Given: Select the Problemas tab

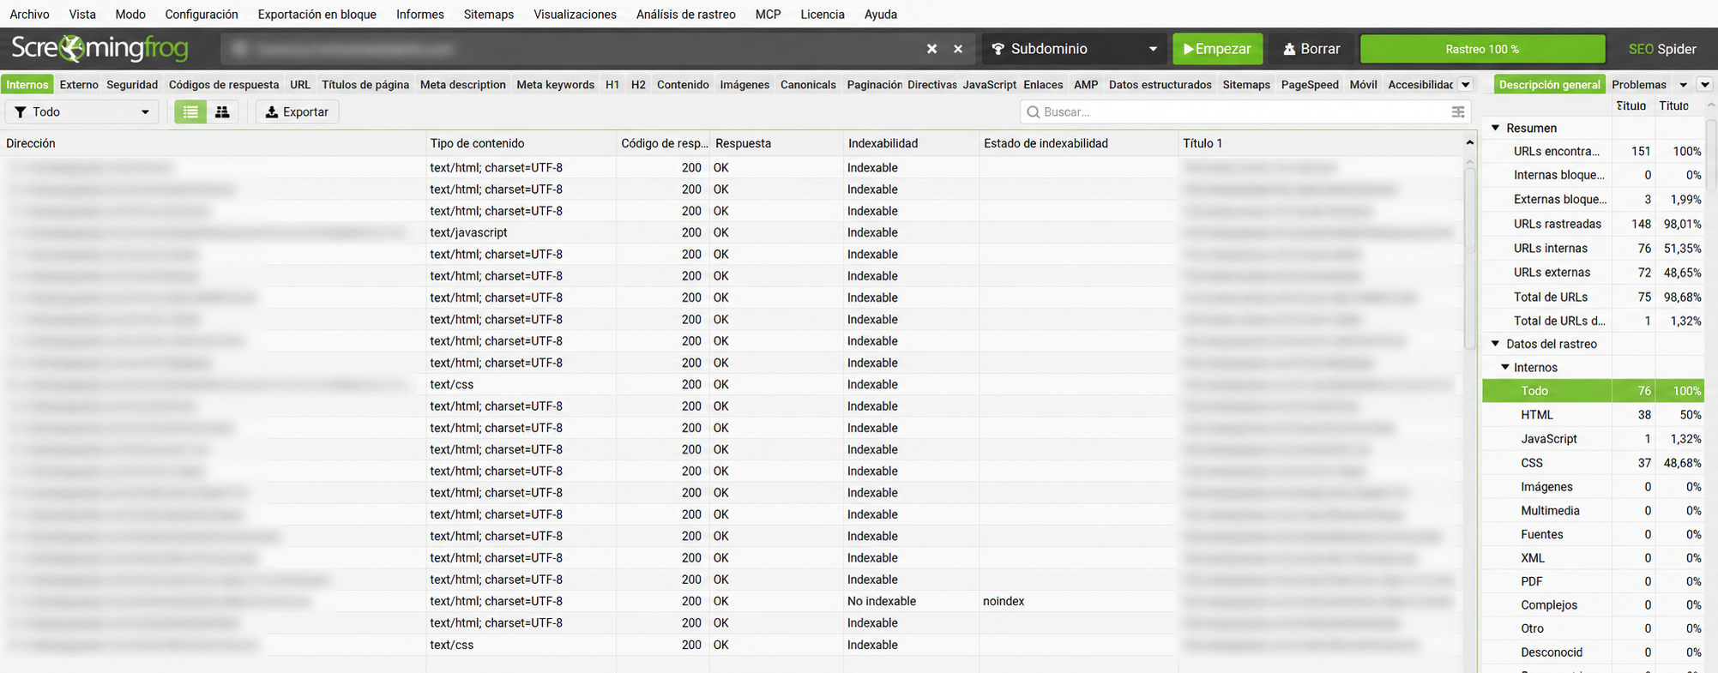Looking at the screenshot, I should click(x=1639, y=85).
